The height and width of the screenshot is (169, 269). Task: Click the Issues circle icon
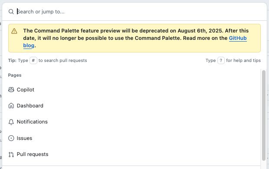pos(11,138)
